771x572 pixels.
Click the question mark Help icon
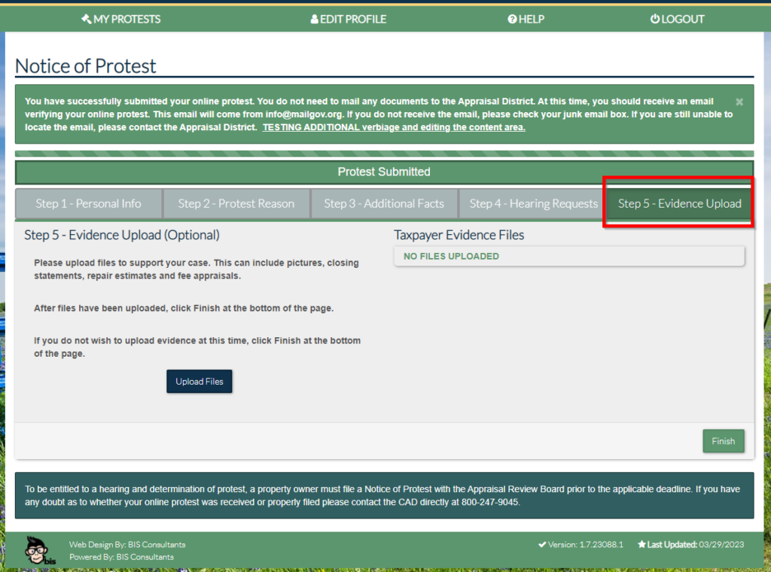pyautogui.click(x=512, y=19)
